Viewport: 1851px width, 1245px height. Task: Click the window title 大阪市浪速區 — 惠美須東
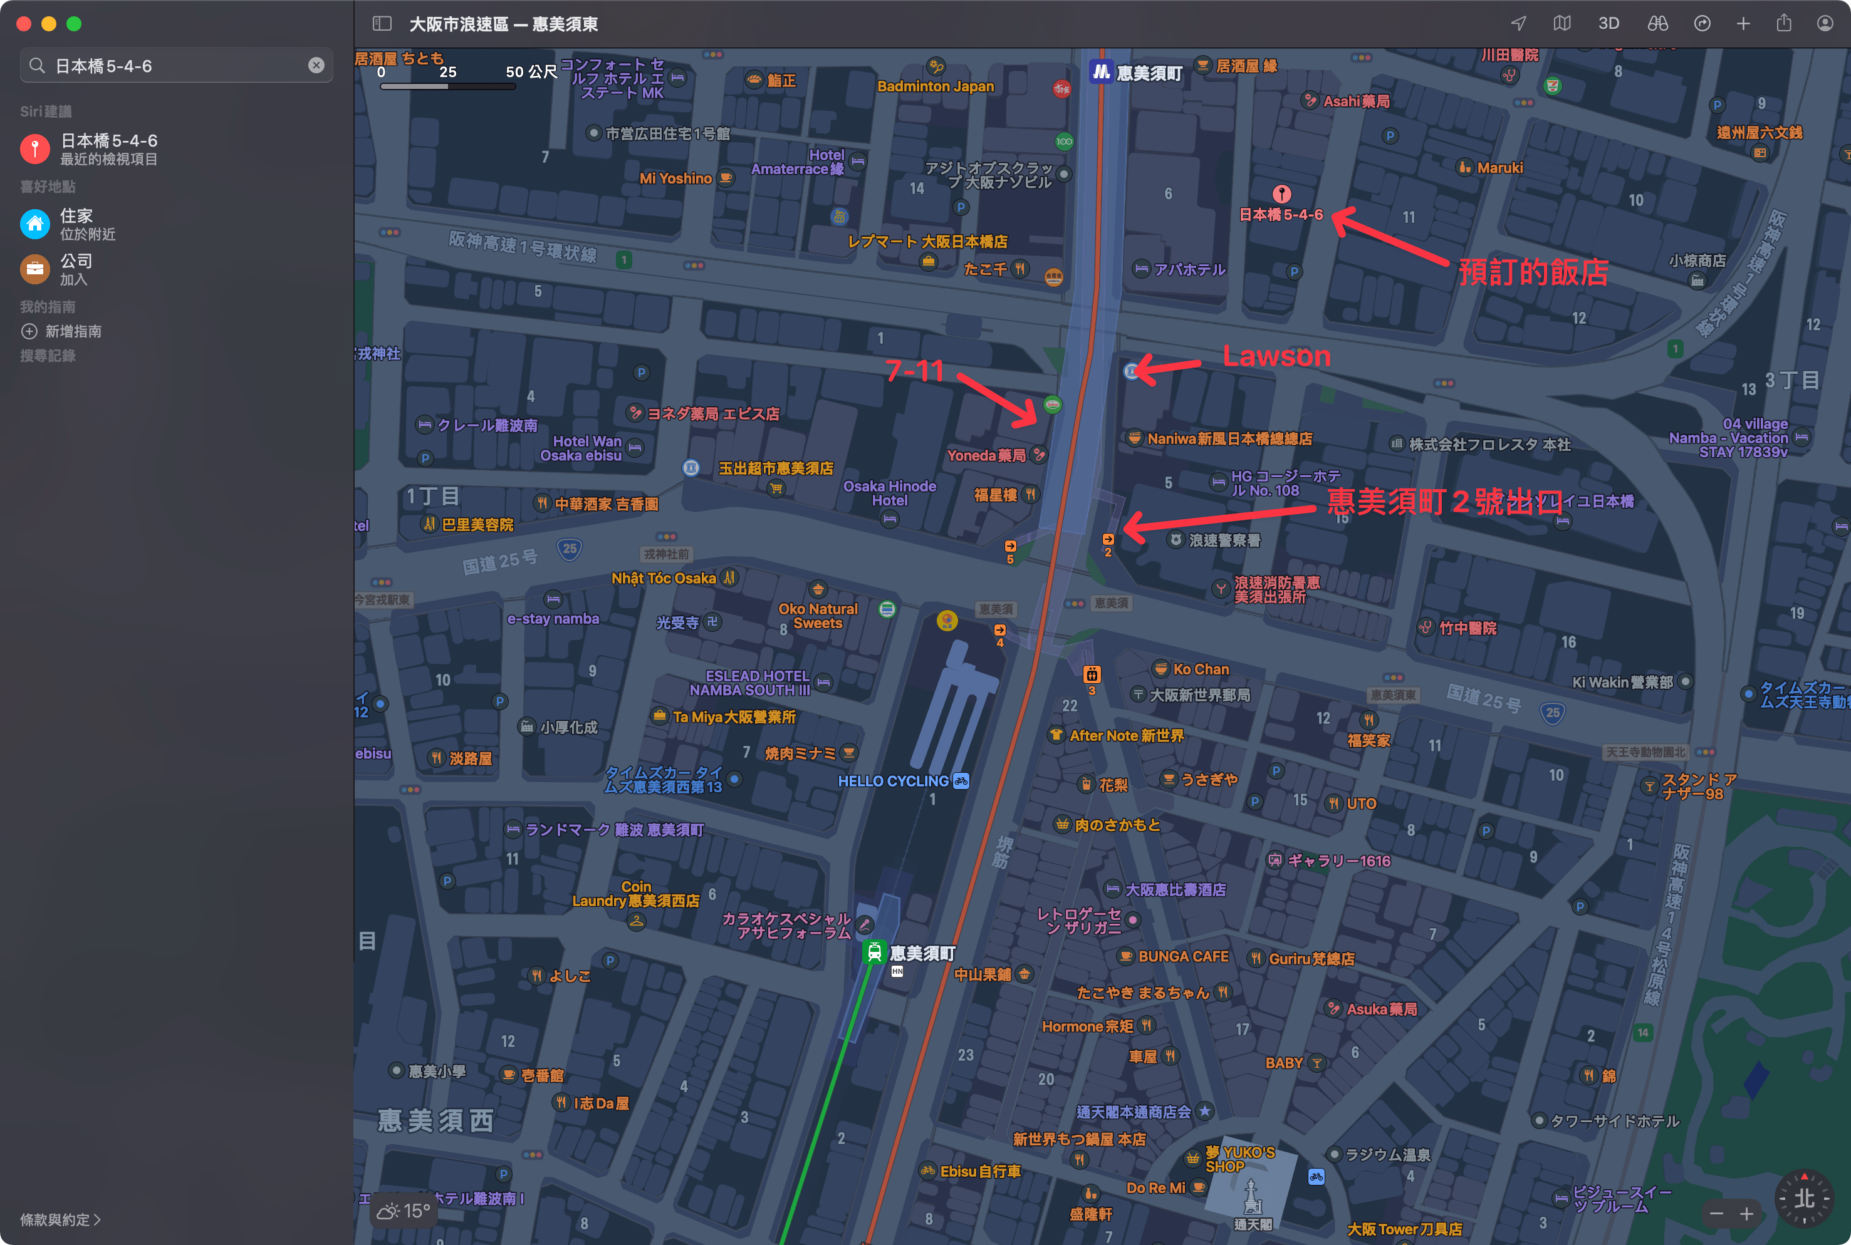point(504,24)
